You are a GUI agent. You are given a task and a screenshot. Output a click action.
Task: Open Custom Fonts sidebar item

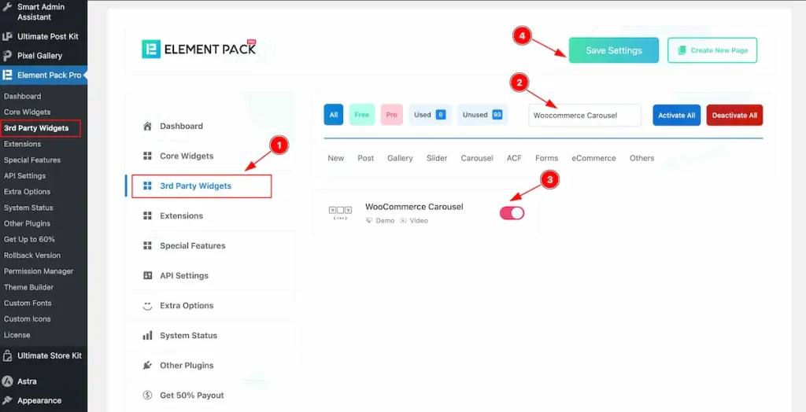(28, 303)
